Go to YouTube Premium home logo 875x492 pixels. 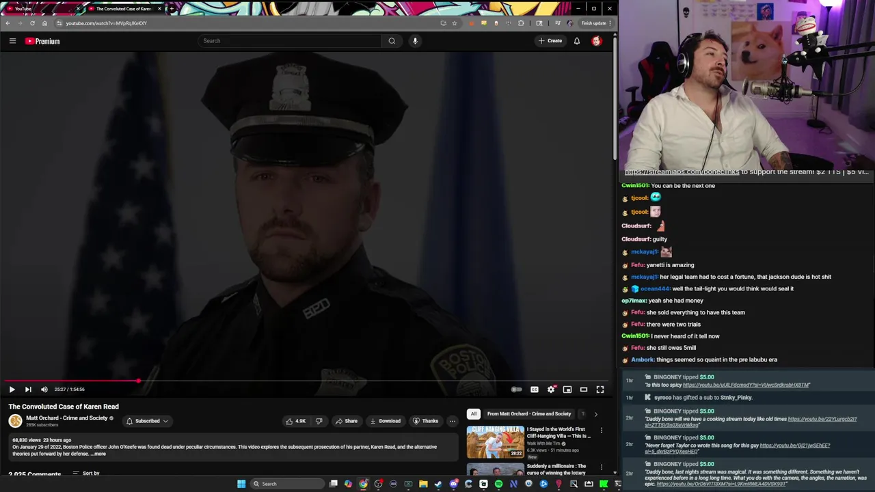point(42,41)
